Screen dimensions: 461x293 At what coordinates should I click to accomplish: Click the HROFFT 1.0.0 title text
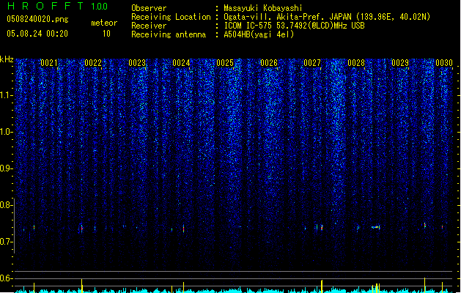tap(57, 6)
